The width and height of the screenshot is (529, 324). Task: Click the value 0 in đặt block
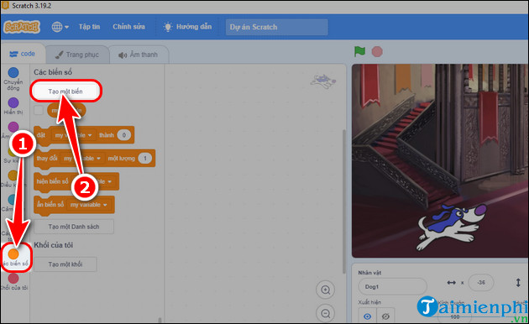[x=123, y=135]
